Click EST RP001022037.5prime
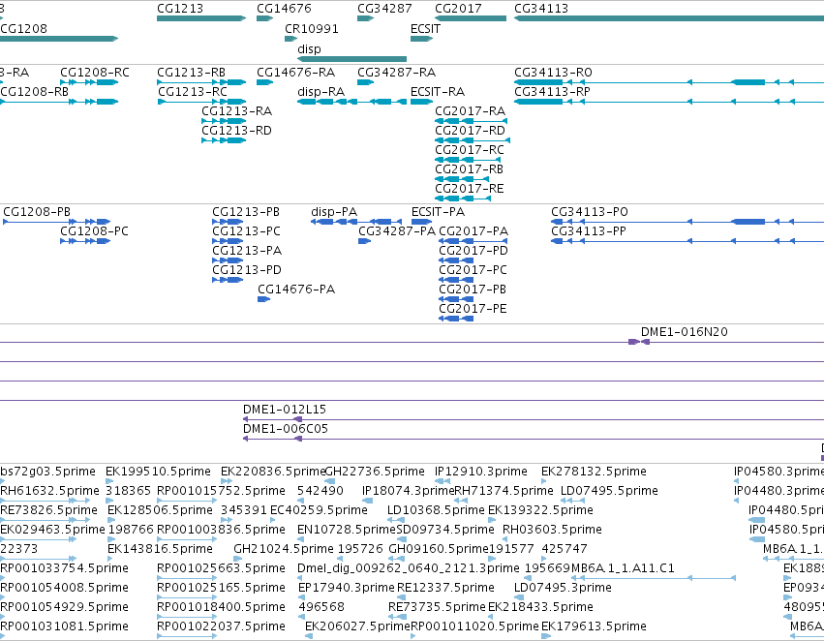Image resolution: width=824 pixels, height=641 pixels. (221, 626)
